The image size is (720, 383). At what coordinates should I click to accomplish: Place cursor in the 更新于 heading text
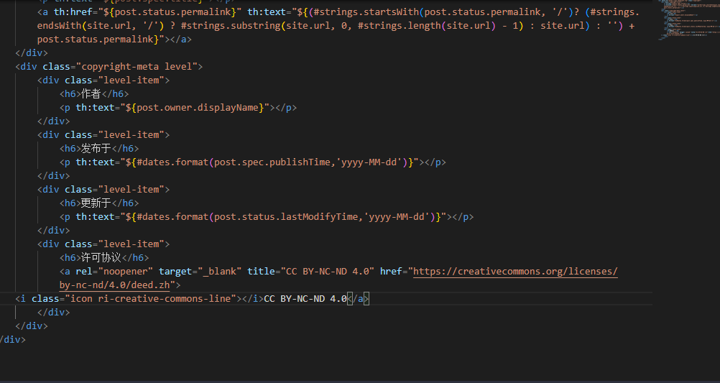point(96,203)
